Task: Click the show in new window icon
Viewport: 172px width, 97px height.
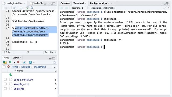Action: [15, 8]
